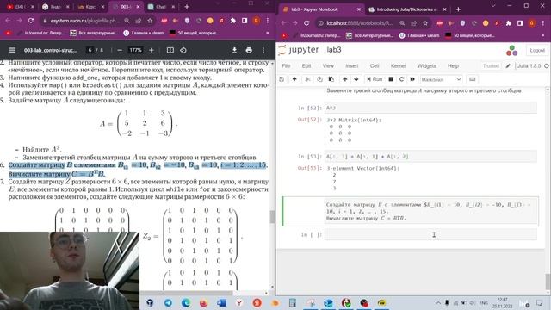This screenshot has width=551, height=310.
Task: Insert a cell below with the plus icon
Action: click(x=294, y=79)
